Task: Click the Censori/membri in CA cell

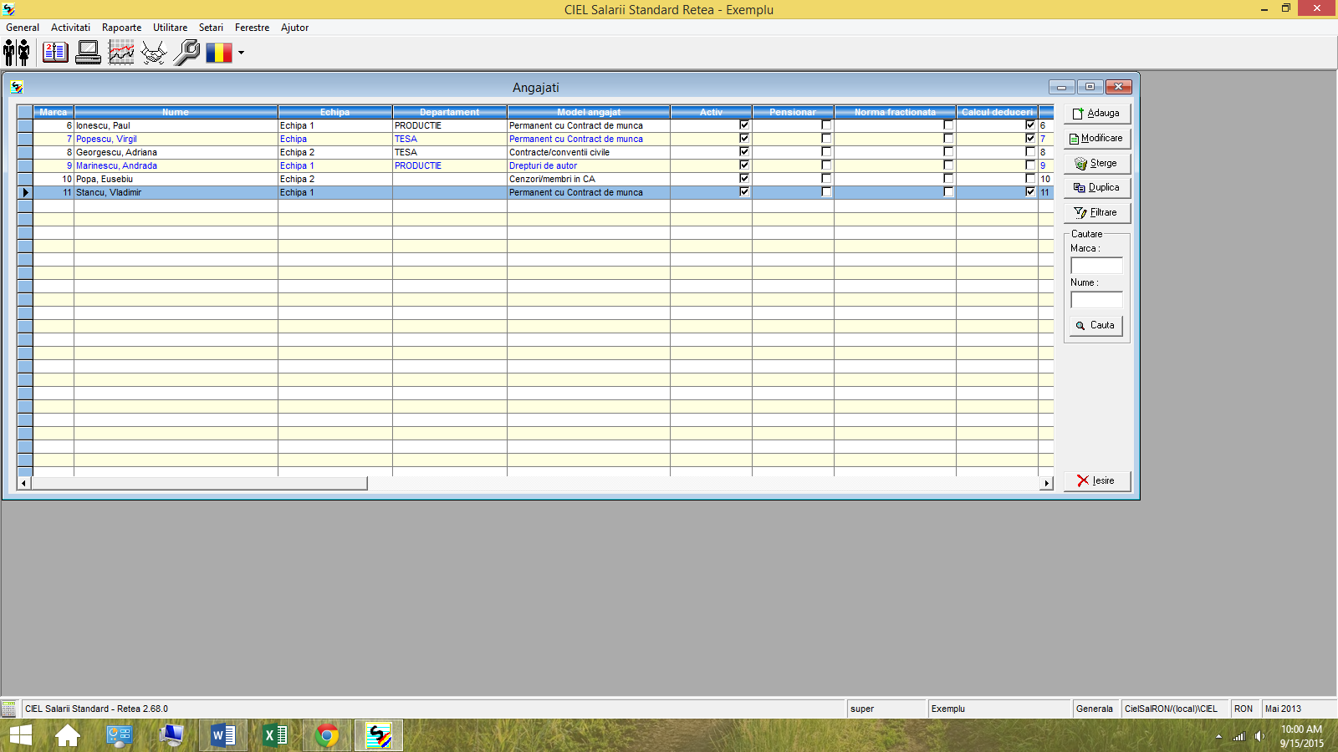Action: (x=588, y=179)
